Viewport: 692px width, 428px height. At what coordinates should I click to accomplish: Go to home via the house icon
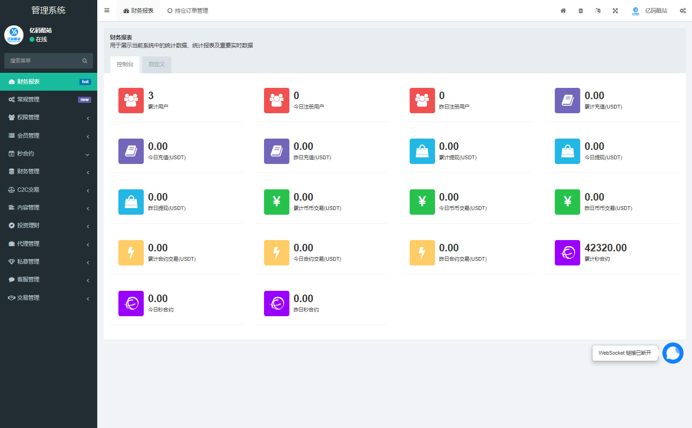tap(563, 11)
